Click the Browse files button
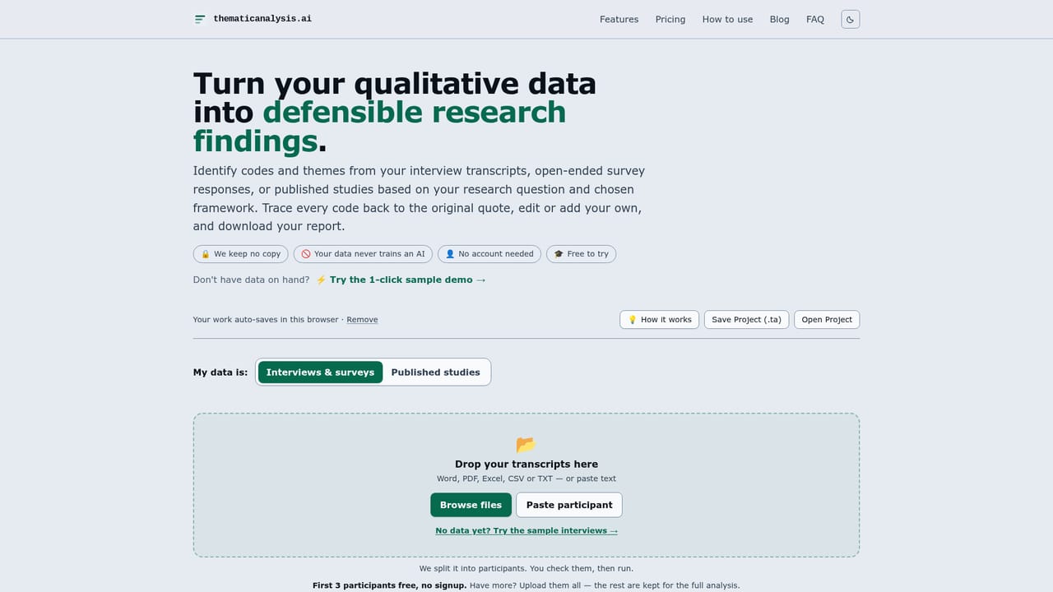The image size is (1053, 592). click(471, 505)
